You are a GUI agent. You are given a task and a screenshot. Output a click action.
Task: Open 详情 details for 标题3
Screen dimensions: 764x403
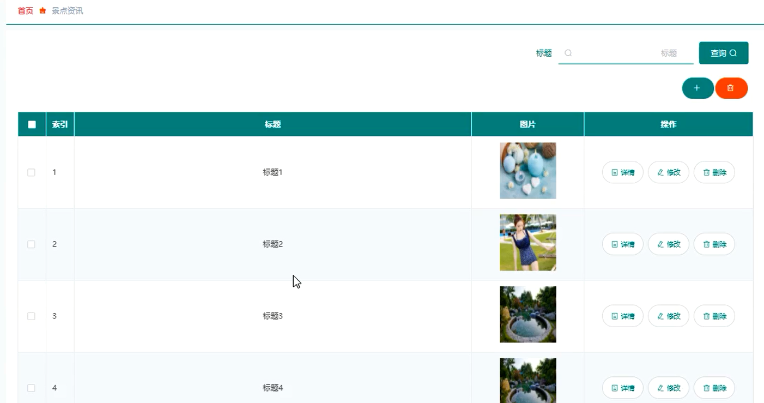[623, 316]
